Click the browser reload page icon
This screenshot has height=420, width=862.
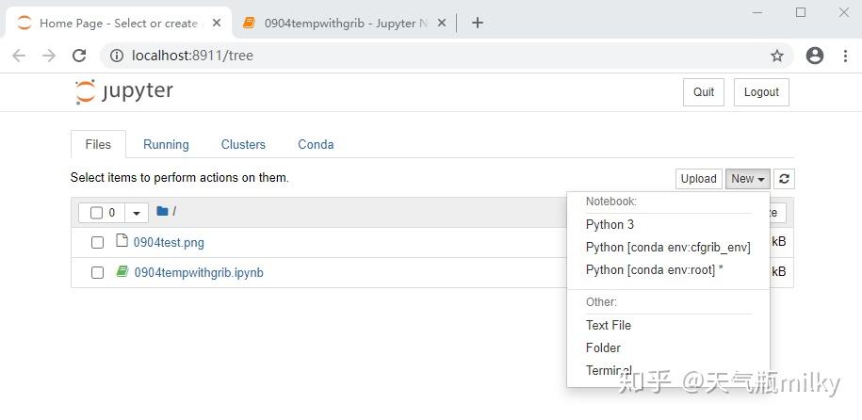coord(79,56)
